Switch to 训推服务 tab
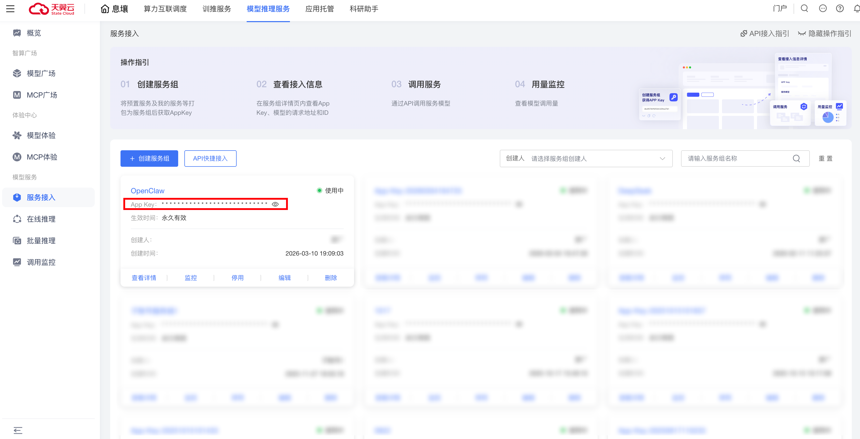This screenshot has height=439, width=860. [x=217, y=9]
